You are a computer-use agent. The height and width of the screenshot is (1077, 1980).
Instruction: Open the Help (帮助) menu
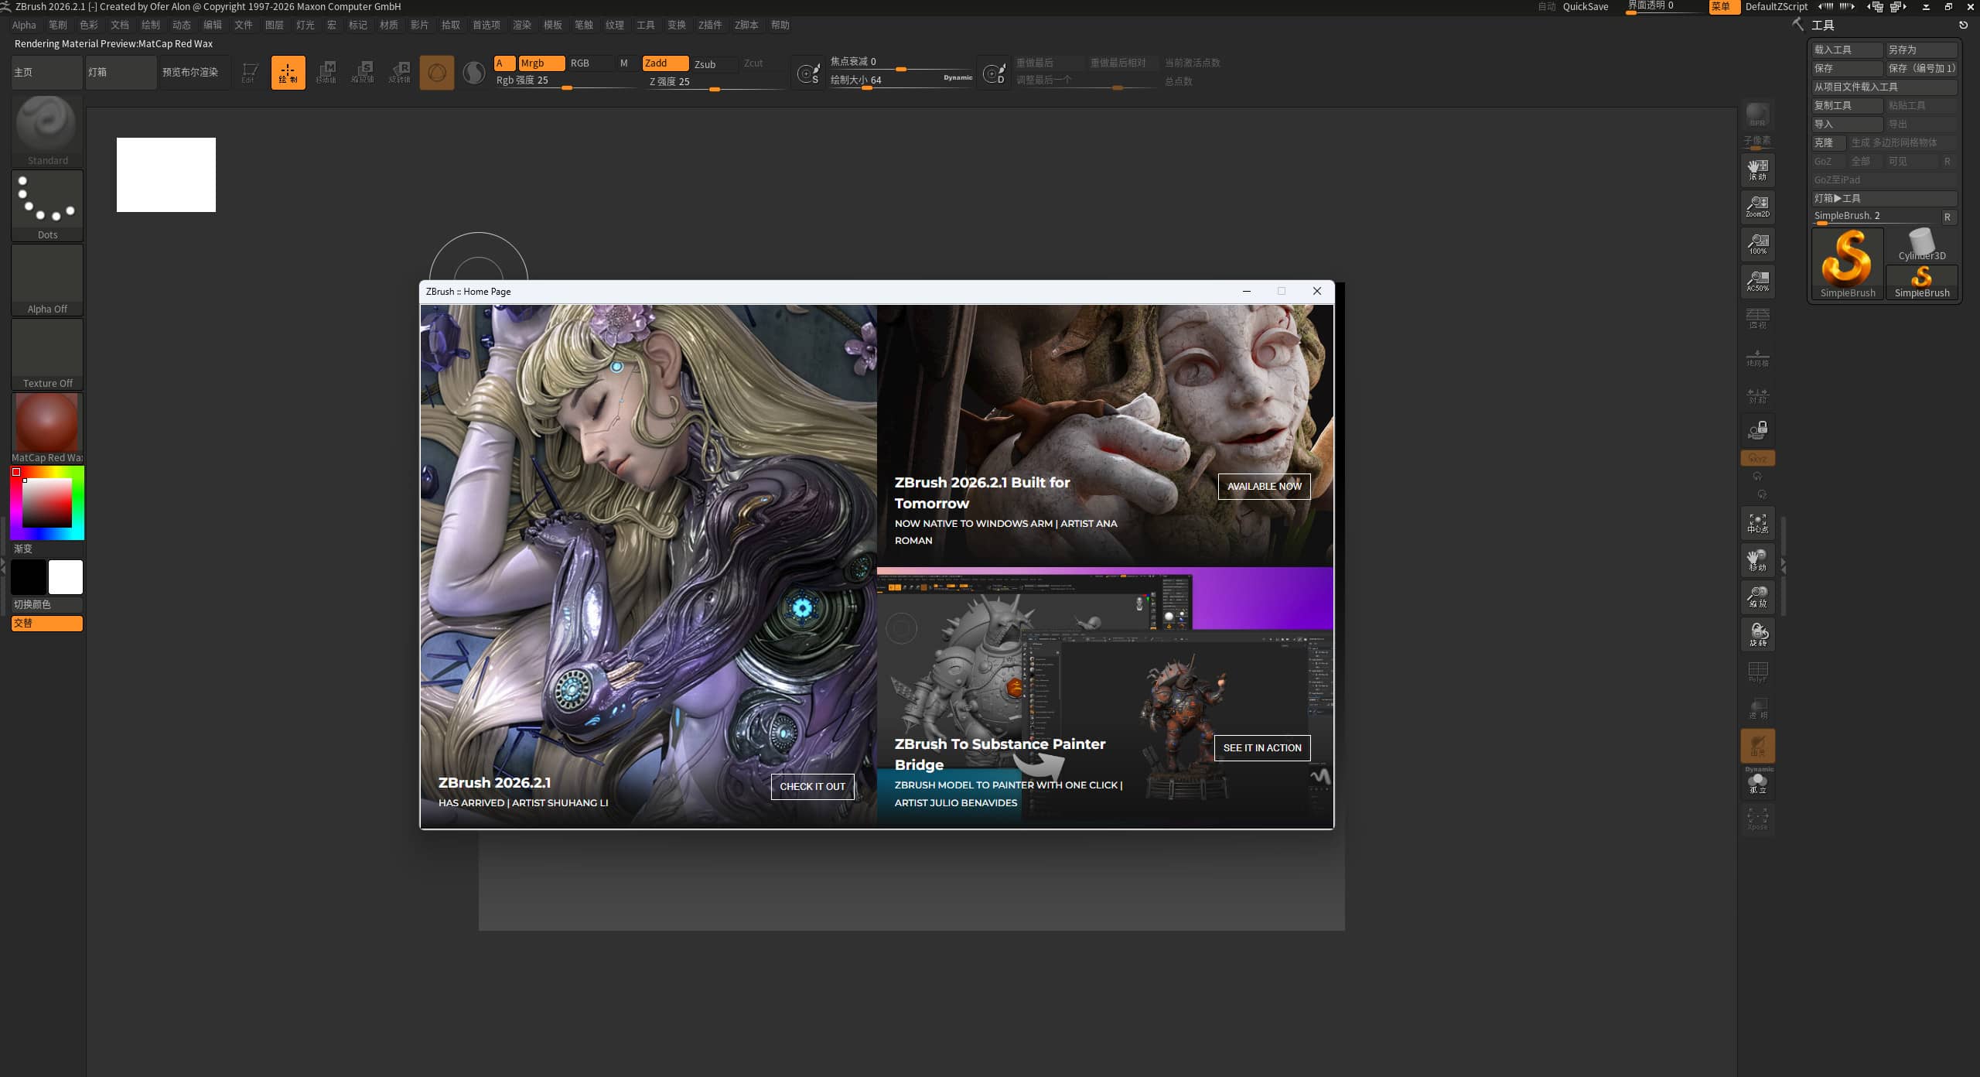point(780,25)
